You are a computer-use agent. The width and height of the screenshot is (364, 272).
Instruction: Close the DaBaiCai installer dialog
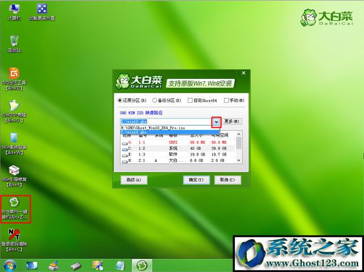(x=243, y=73)
